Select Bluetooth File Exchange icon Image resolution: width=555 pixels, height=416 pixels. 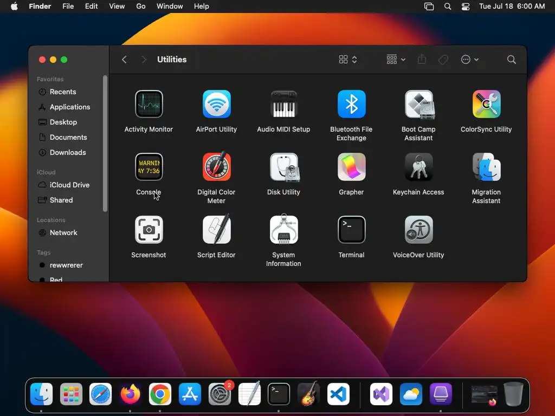coord(351,104)
